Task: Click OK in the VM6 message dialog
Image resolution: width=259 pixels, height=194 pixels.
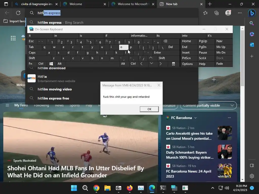Action: pyautogui.click(x=149, y=109)
